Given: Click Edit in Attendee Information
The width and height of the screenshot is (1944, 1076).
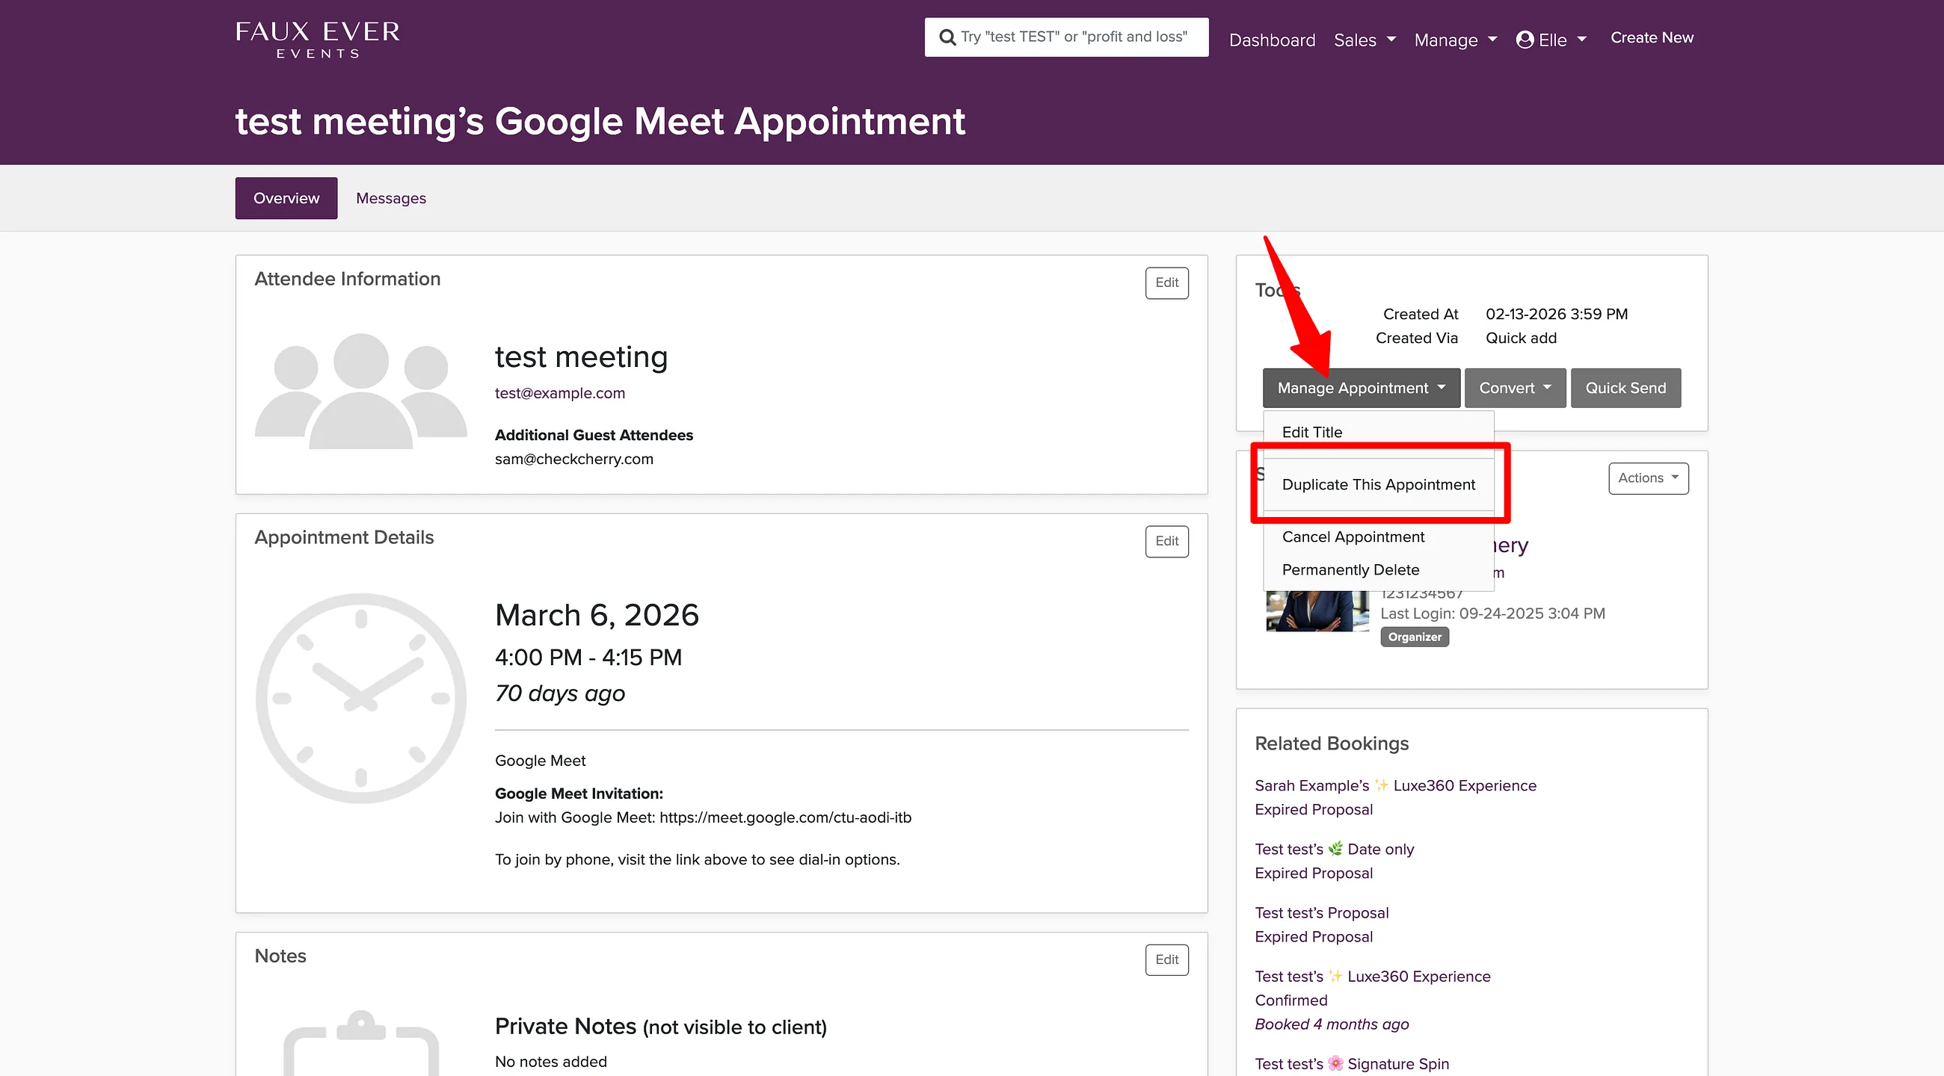Looking at the screenshot, I should [1166, 282].
